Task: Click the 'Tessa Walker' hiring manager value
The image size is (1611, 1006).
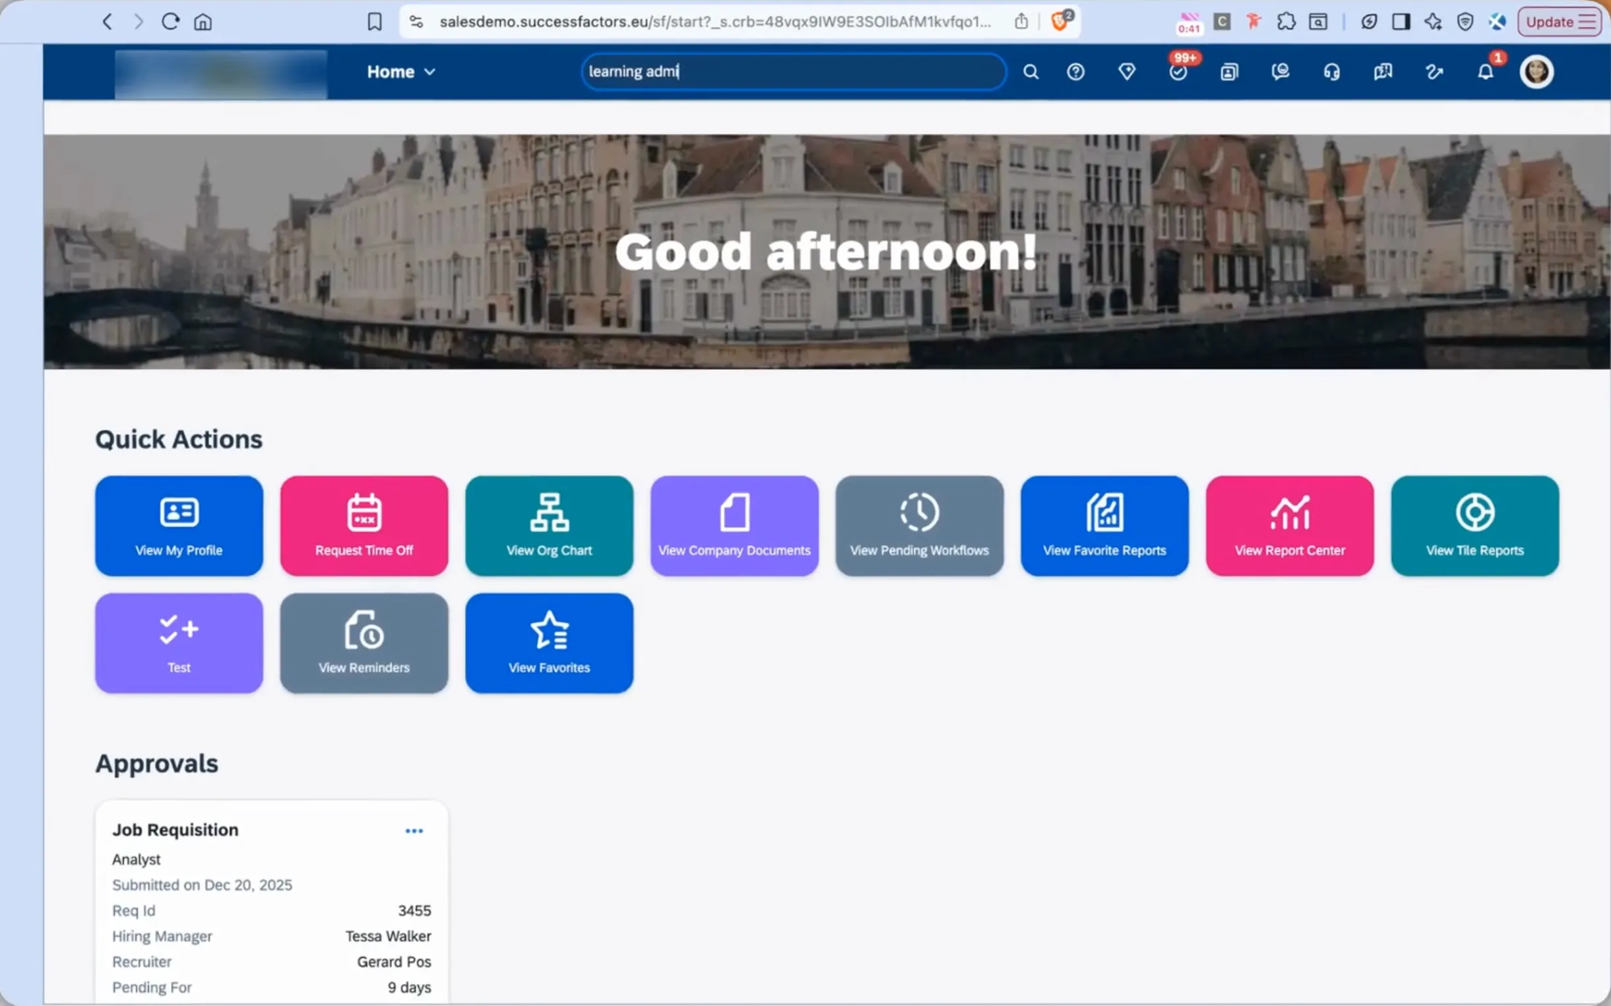Action: 388,936
